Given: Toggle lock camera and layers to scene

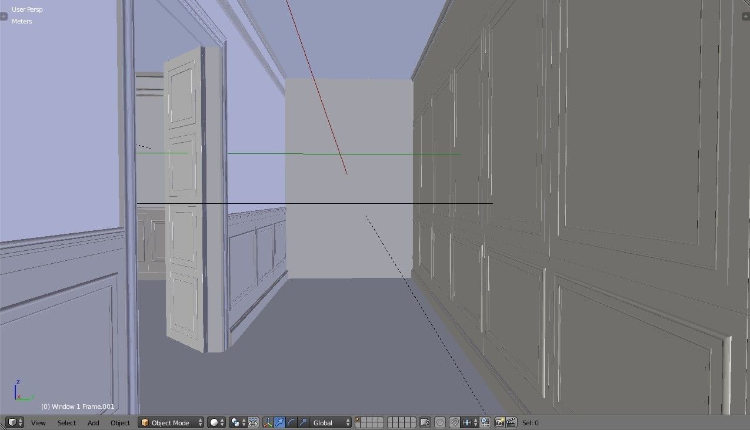Looking at the screenshot, I should pyautogui.click(x=426, y=422).
